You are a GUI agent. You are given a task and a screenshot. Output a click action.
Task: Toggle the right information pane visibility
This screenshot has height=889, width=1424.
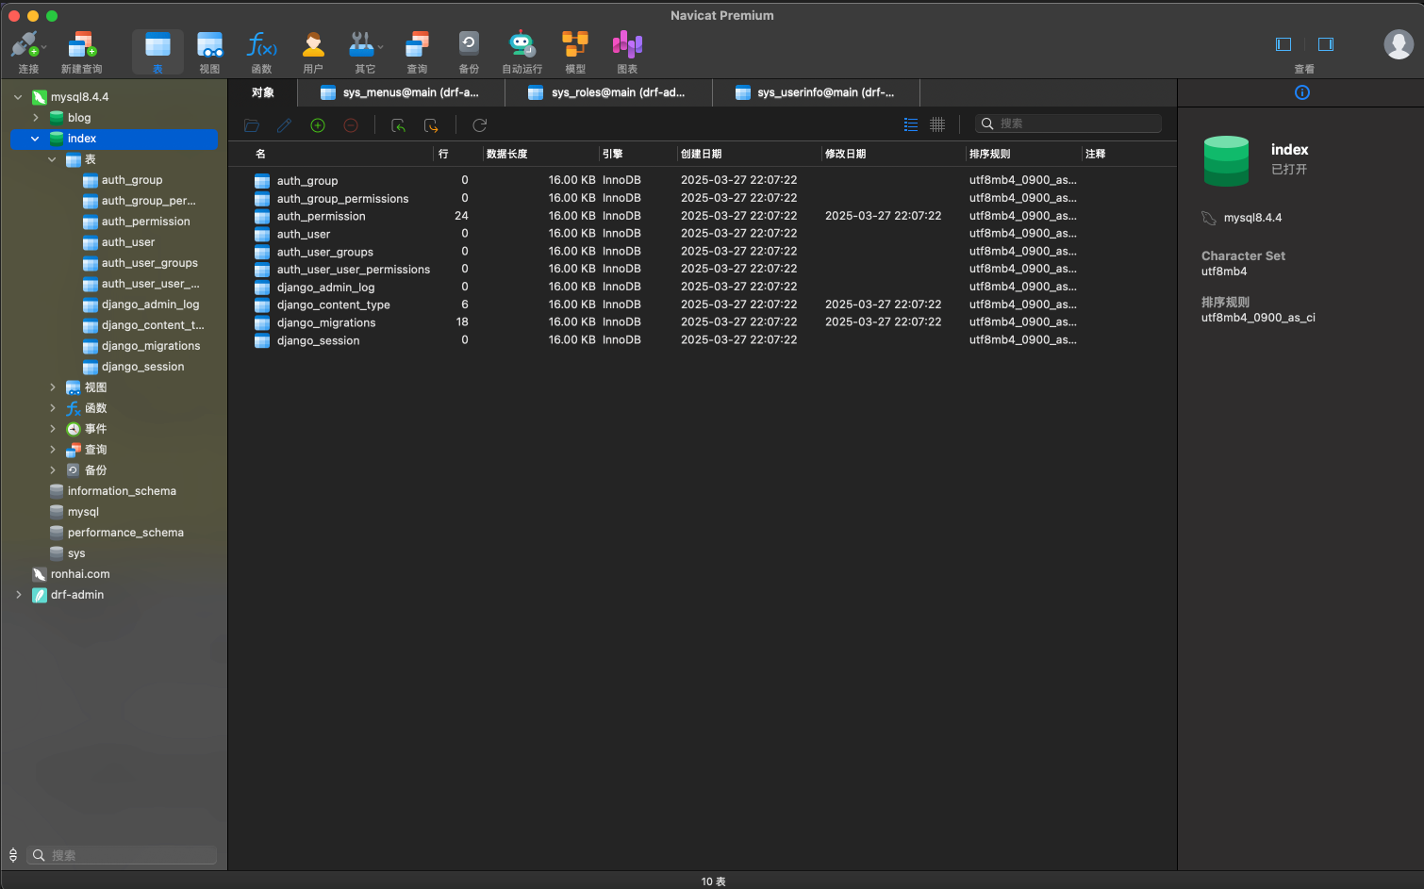[x=1326, y=44]
